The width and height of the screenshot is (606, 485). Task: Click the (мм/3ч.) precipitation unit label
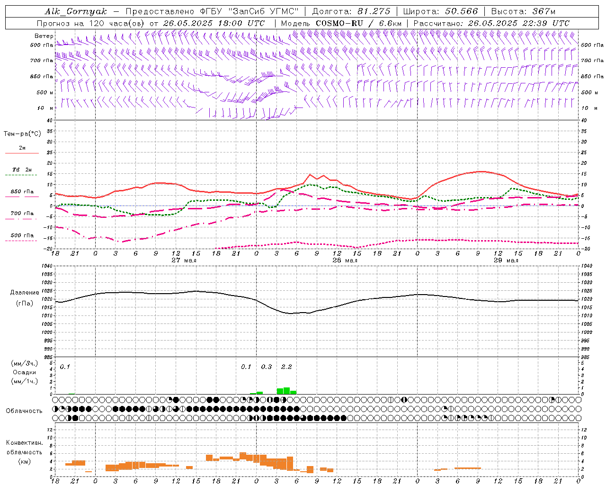[x=25, y=363]
